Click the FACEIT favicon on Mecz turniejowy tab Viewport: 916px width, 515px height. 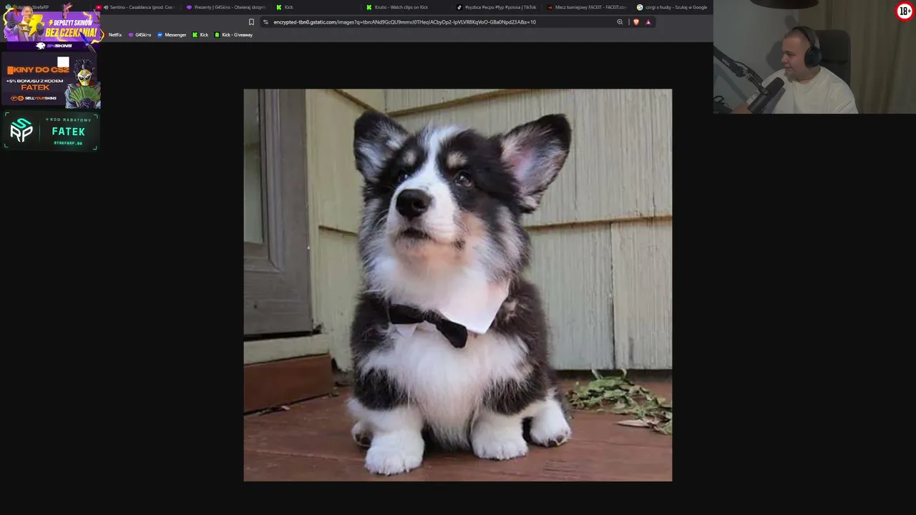point(550,7)
